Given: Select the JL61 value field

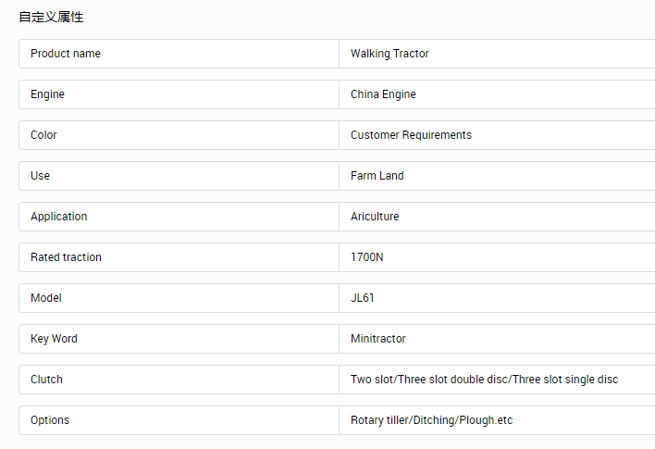Looking at the screenshot, I should click(x=497, y=298).
